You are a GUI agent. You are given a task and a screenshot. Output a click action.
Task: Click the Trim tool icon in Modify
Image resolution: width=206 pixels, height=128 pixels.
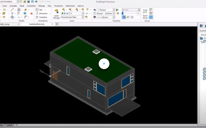click(12, 13)
